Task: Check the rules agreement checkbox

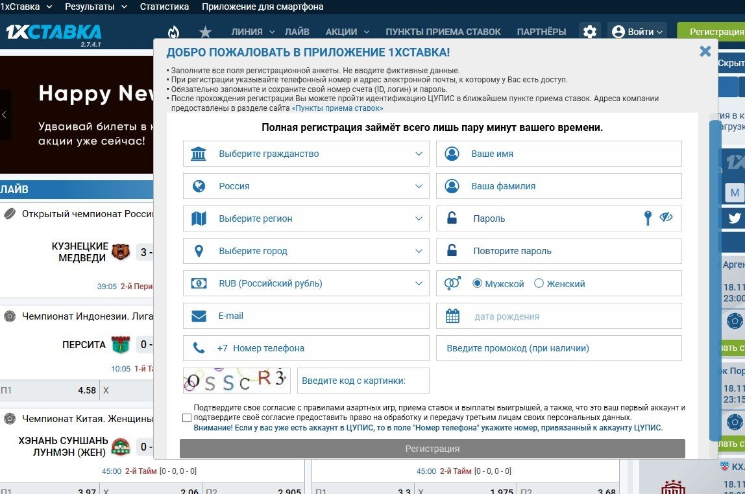Action: (x=187, y=418)
